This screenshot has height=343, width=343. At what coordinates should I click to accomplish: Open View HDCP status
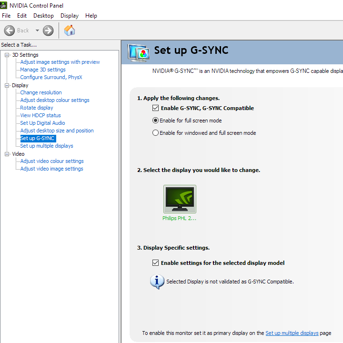point(40,115)
